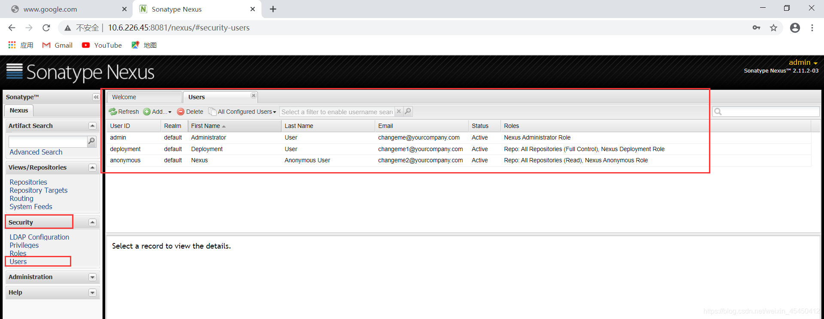
Task: Open Privileges link
Action: (x=24, y=245)
